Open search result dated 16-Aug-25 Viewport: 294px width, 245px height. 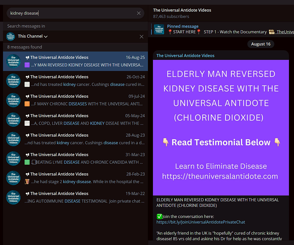click(x=75, y=61)
